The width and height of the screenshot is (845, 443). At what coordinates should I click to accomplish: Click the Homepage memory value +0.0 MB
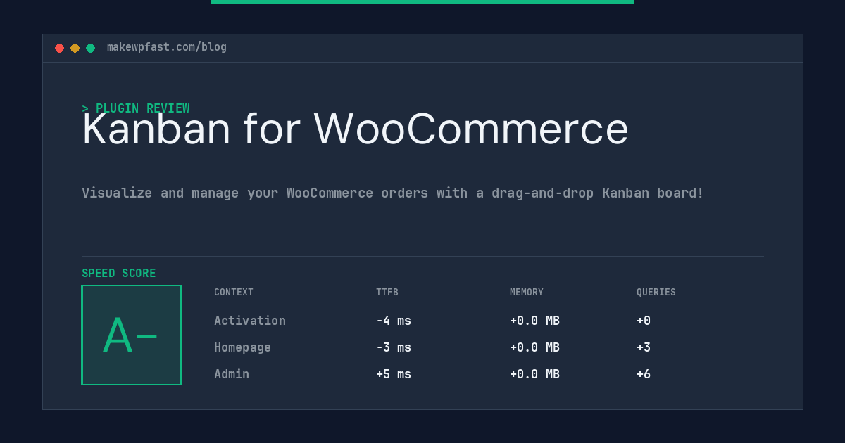click(x=534, y=347)
